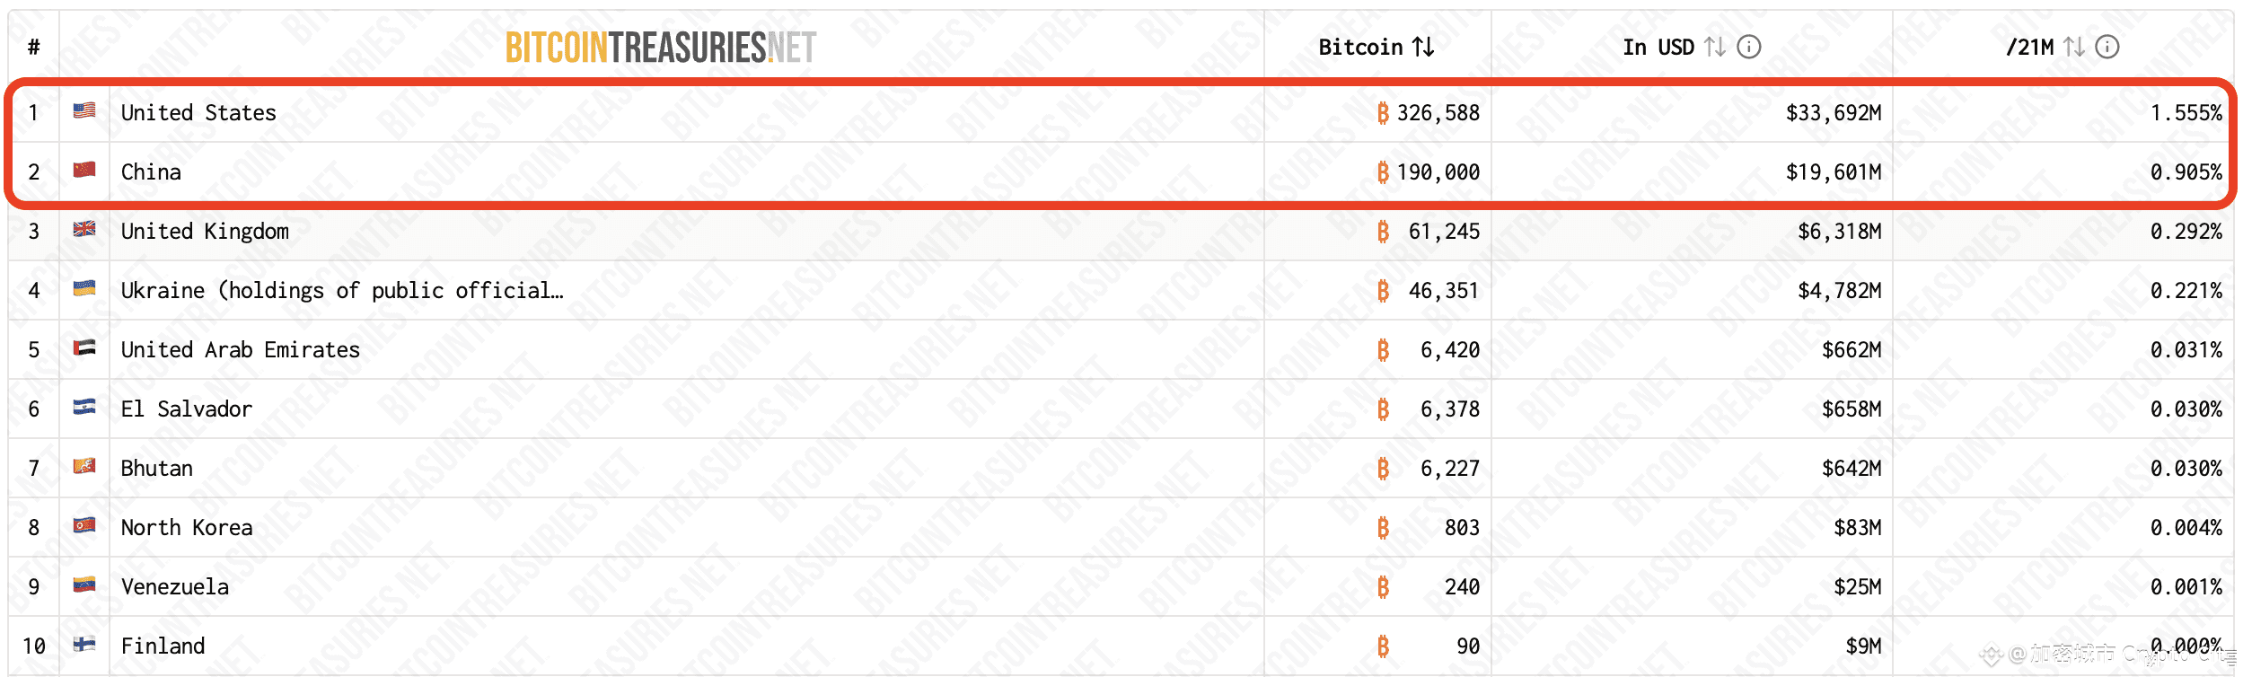Click the info icon beside /21M
Viewport: 2243px width, 677px height.
coord(2107,47)
